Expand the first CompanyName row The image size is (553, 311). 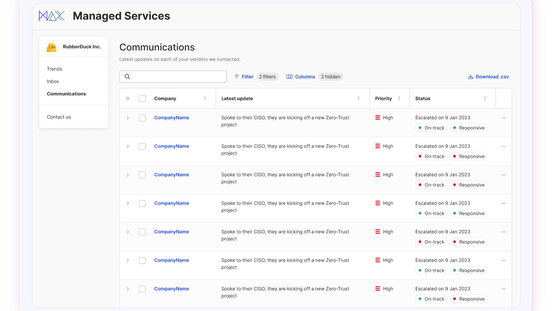128,118
